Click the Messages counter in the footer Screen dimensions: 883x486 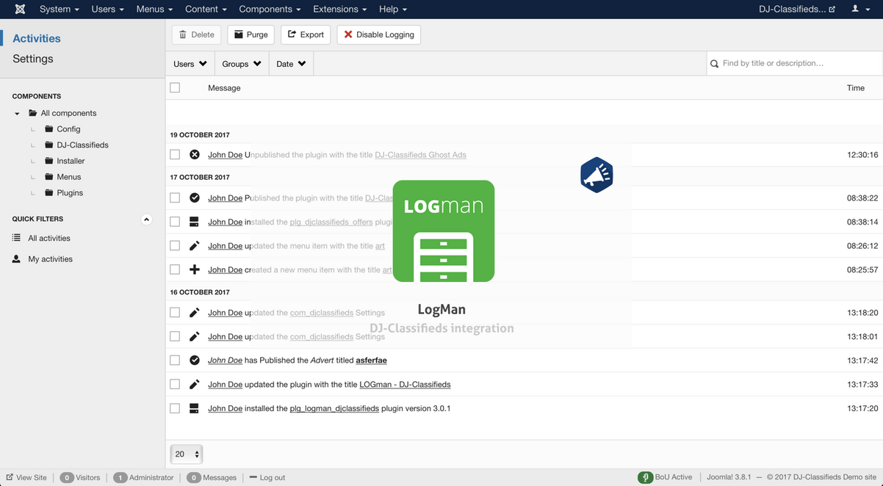[212, 477]
